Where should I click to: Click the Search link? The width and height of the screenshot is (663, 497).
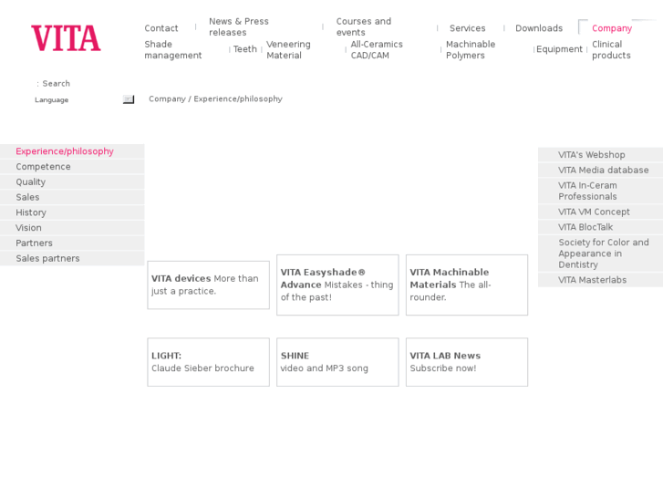[56, 84]
